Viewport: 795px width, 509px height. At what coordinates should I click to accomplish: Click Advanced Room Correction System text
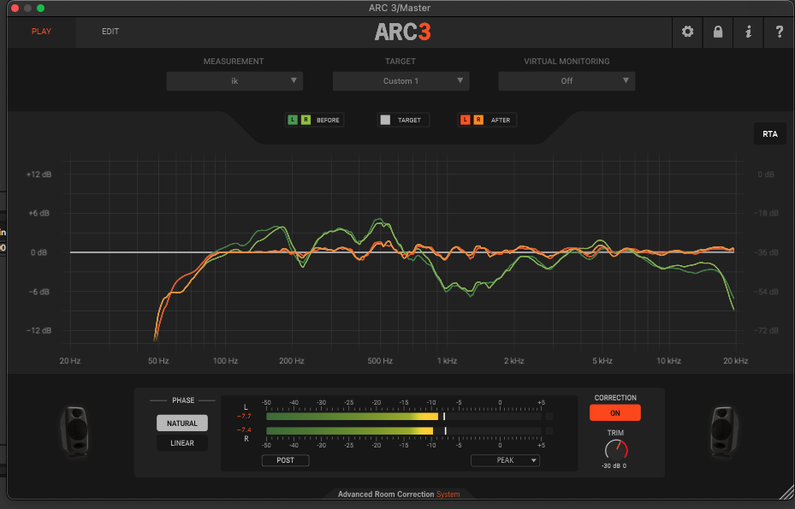coord(399,494)
